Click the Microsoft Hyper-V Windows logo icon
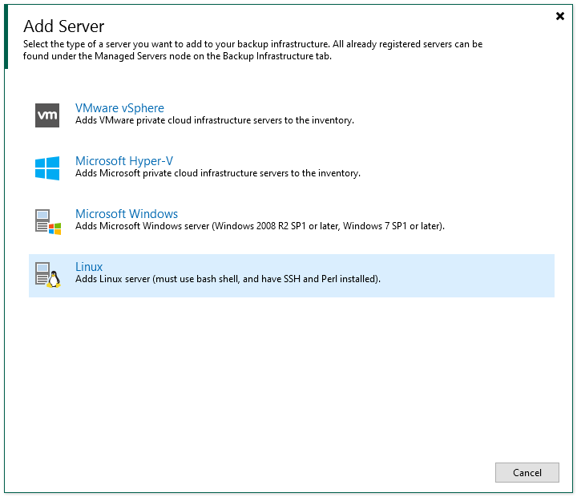 [x=47, y=168]
